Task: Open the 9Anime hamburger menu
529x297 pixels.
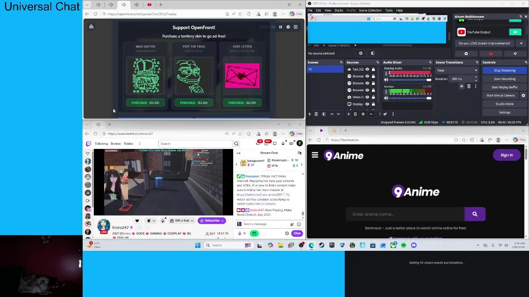Action: (315, 156)
